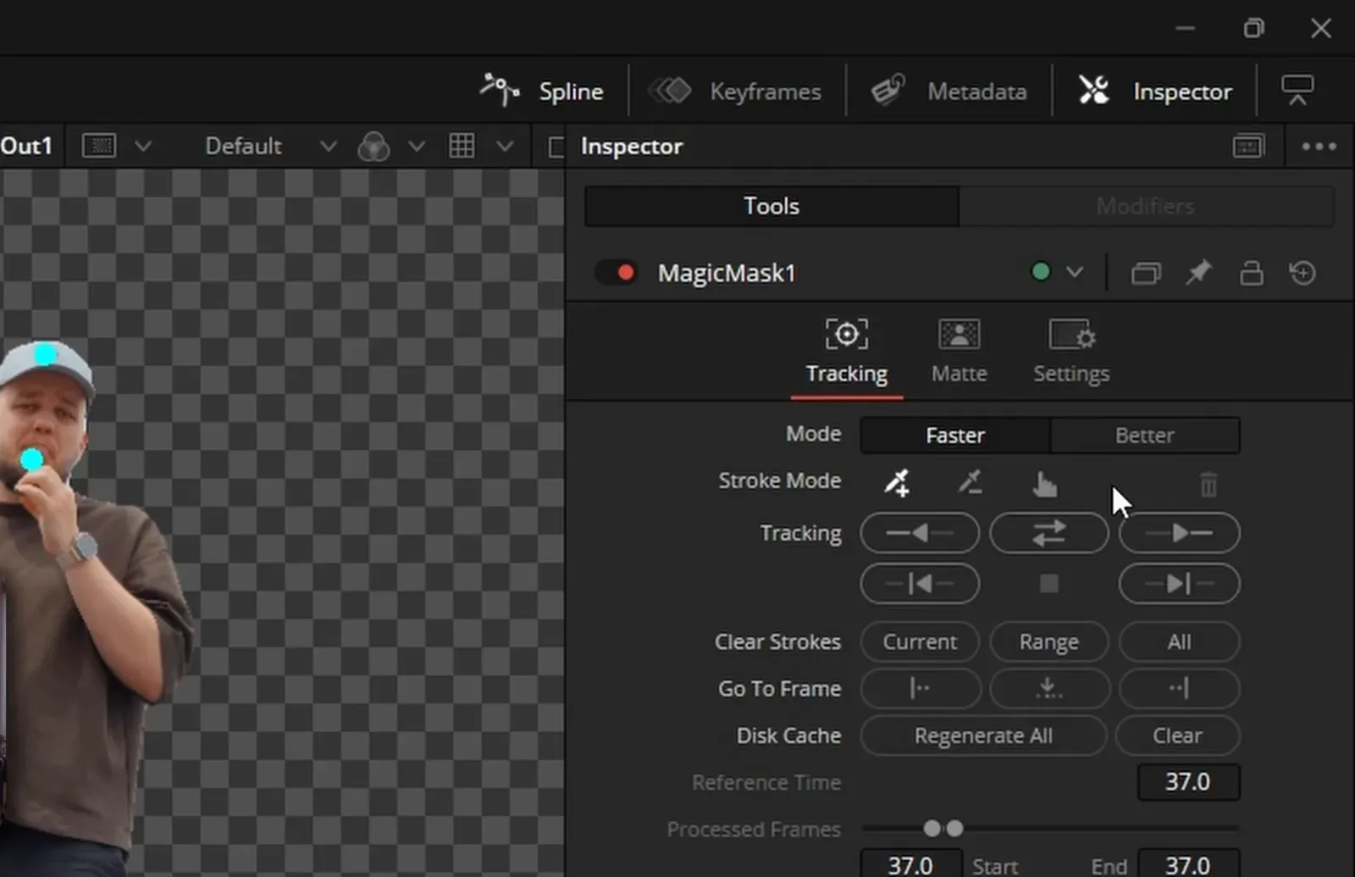Expand the MagicMask1 color tag dropdown
1355x877 pixels.
[x=1075, y=273]
